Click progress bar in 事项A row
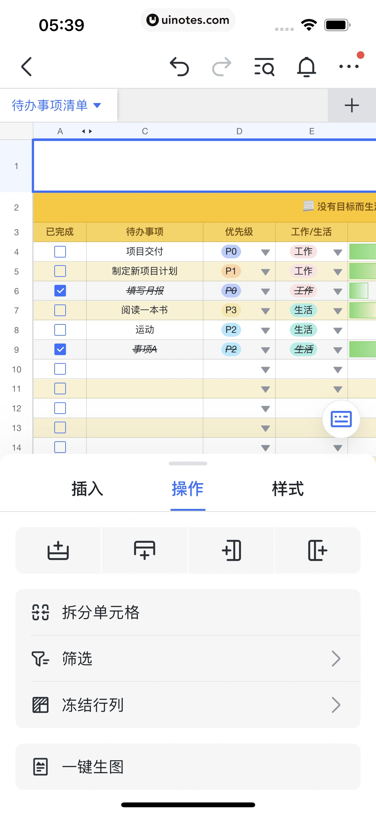 [x=363, y=349]
